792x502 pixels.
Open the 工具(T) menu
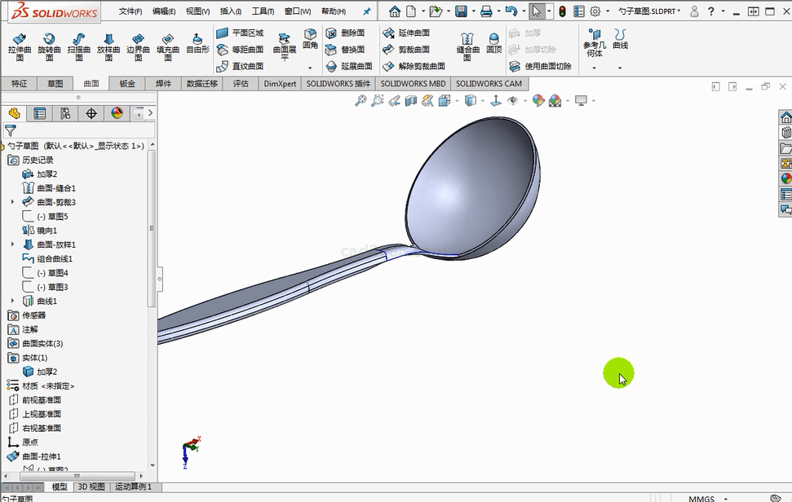[x=263, y=11]
